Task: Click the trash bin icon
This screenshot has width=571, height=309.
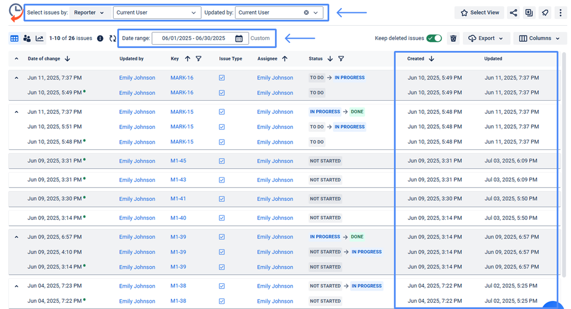Action: (453, 38)
